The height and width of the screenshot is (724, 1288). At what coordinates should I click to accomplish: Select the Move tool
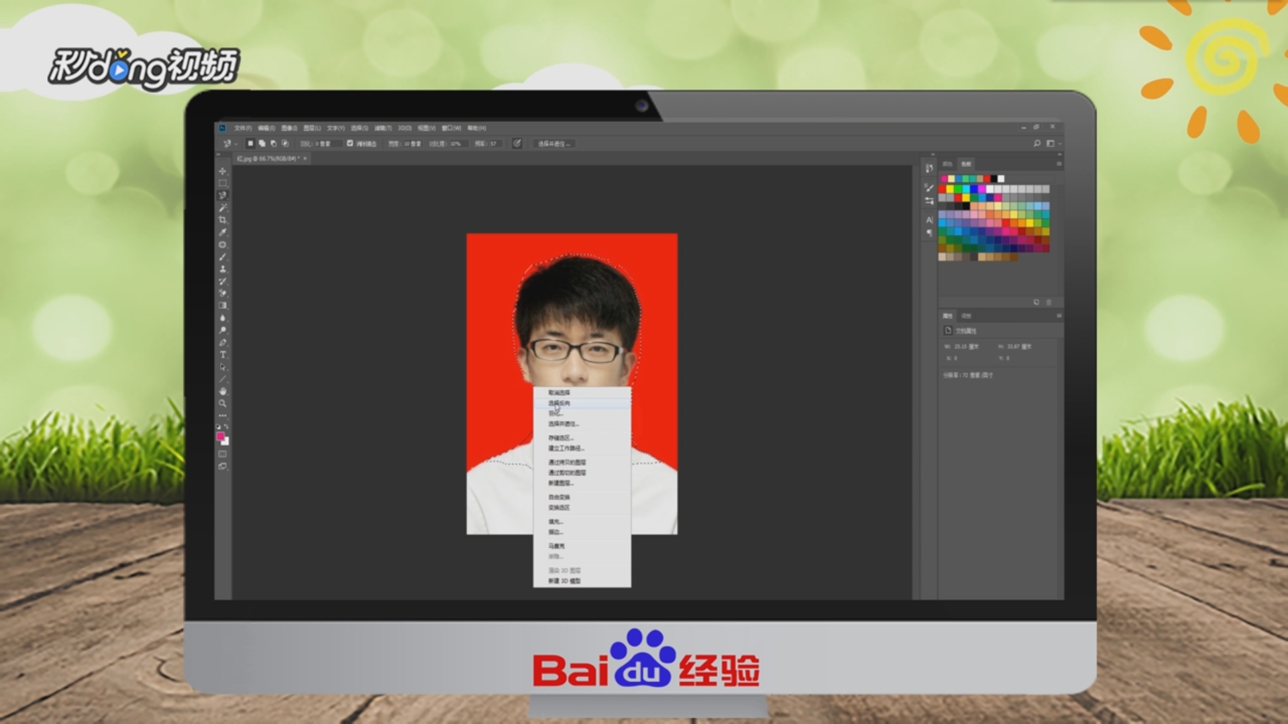pos(223,171)
